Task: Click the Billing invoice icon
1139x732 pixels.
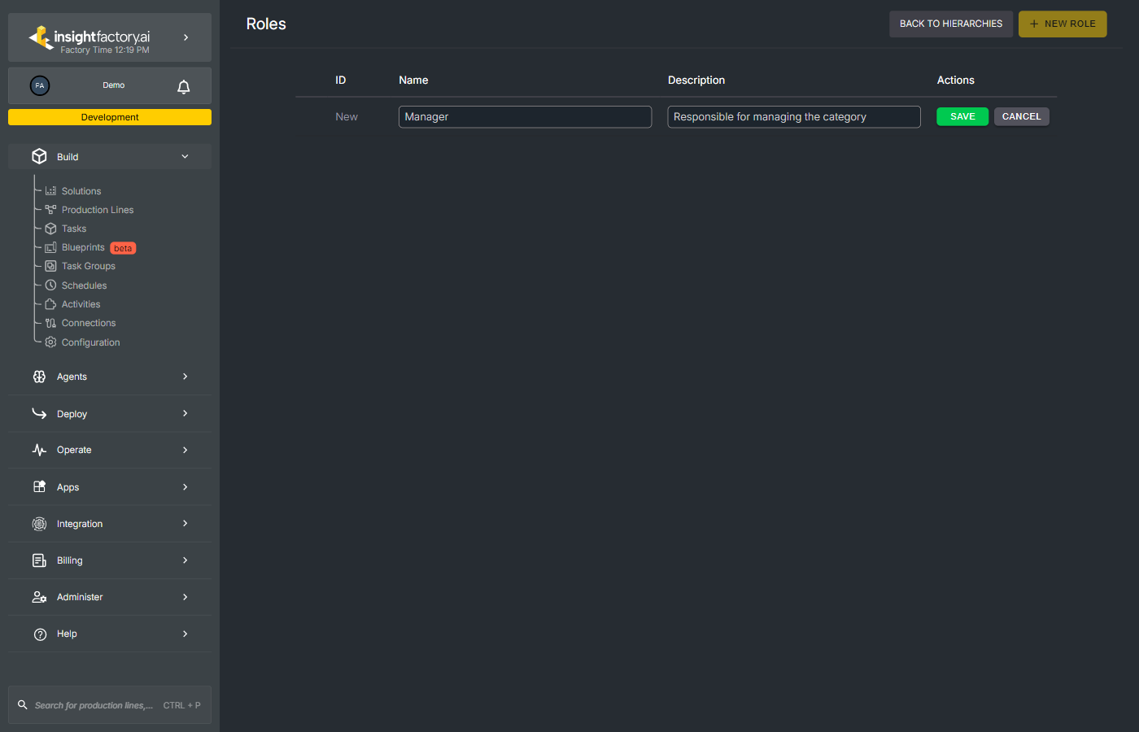Action: click(39, 560)
